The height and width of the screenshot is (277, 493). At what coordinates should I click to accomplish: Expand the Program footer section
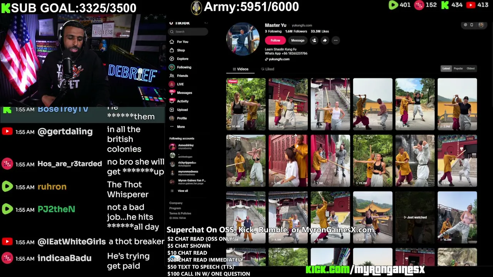175,208
